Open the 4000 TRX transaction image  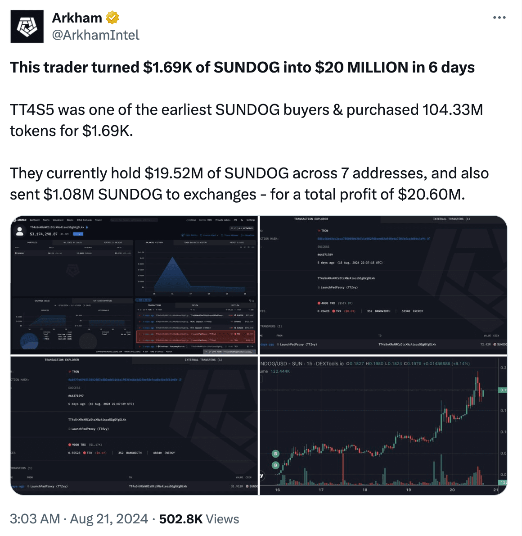pyautogui.click(x=383, y=285)
